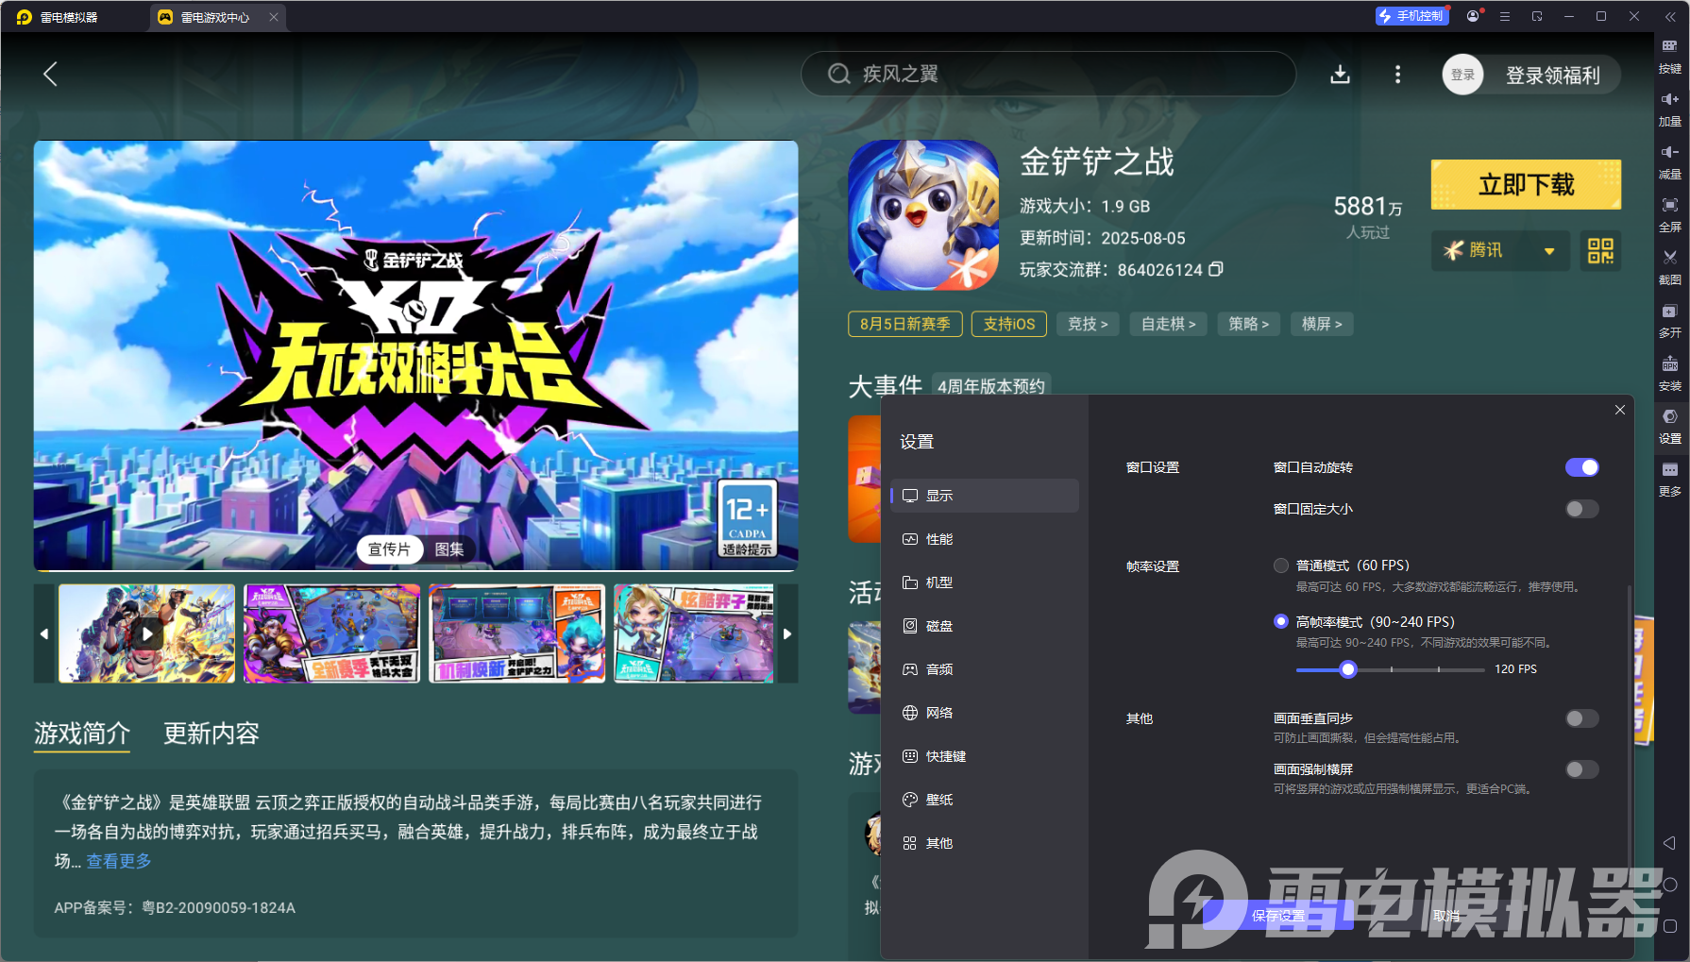Show the QR code for download

pyautogui.click(x=1600, y=250)
